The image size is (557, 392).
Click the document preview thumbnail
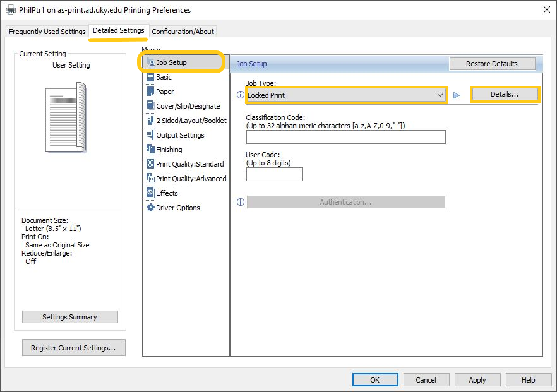click(66, 117)
